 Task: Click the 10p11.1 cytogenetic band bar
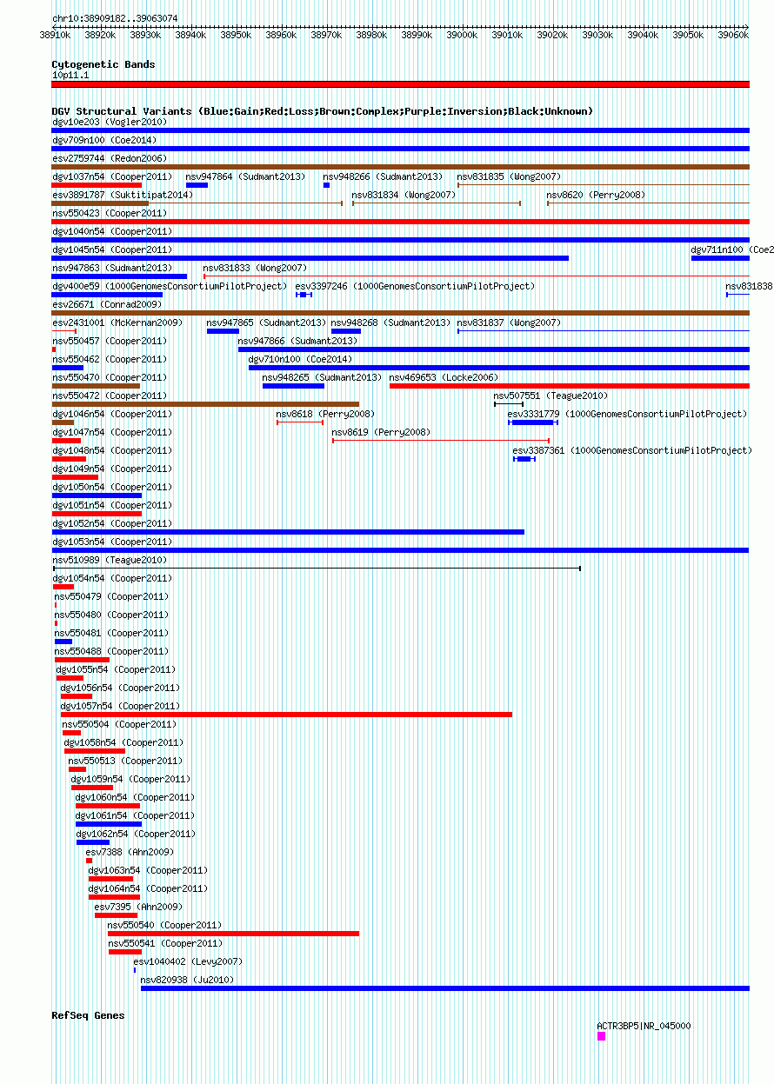(401, 84)
